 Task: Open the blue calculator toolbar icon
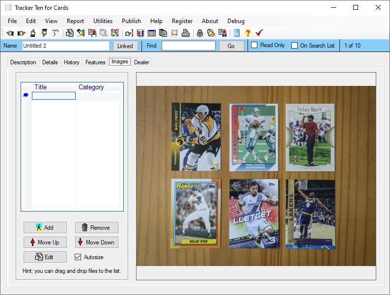coord(237,33)
